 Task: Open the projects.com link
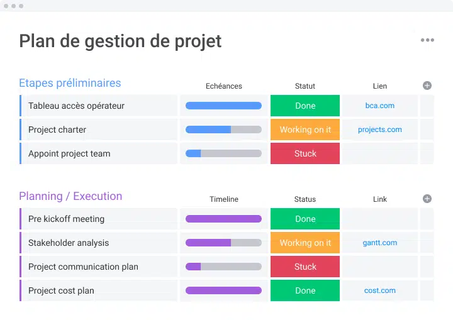(x=379, y=130)
